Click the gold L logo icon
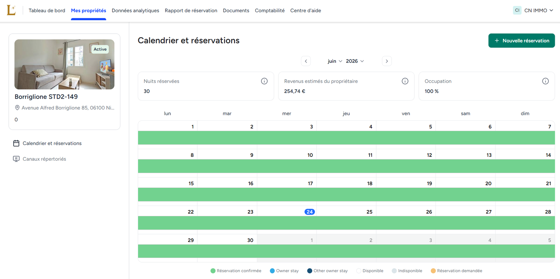Screen dimensions: 560x279 tap(11, 10)
